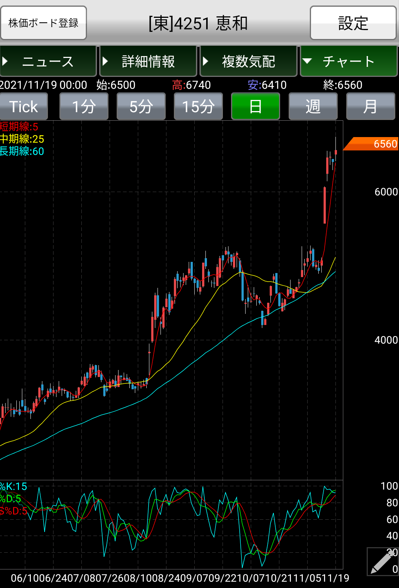Screen dimensions: 399x588
Task: Tap the 中期線:25 yellow legend label
Action: pos(22,139)
